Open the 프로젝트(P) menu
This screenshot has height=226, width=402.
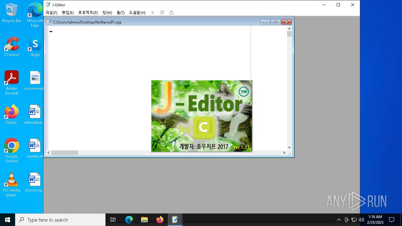tap(88, 13)
